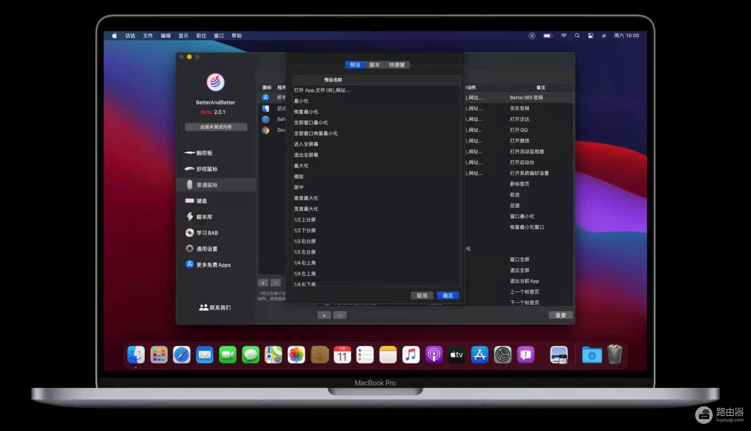Open the 帮助 menu
The height and width of the screenshot is (431, 751).
click(x=237, y=36)
